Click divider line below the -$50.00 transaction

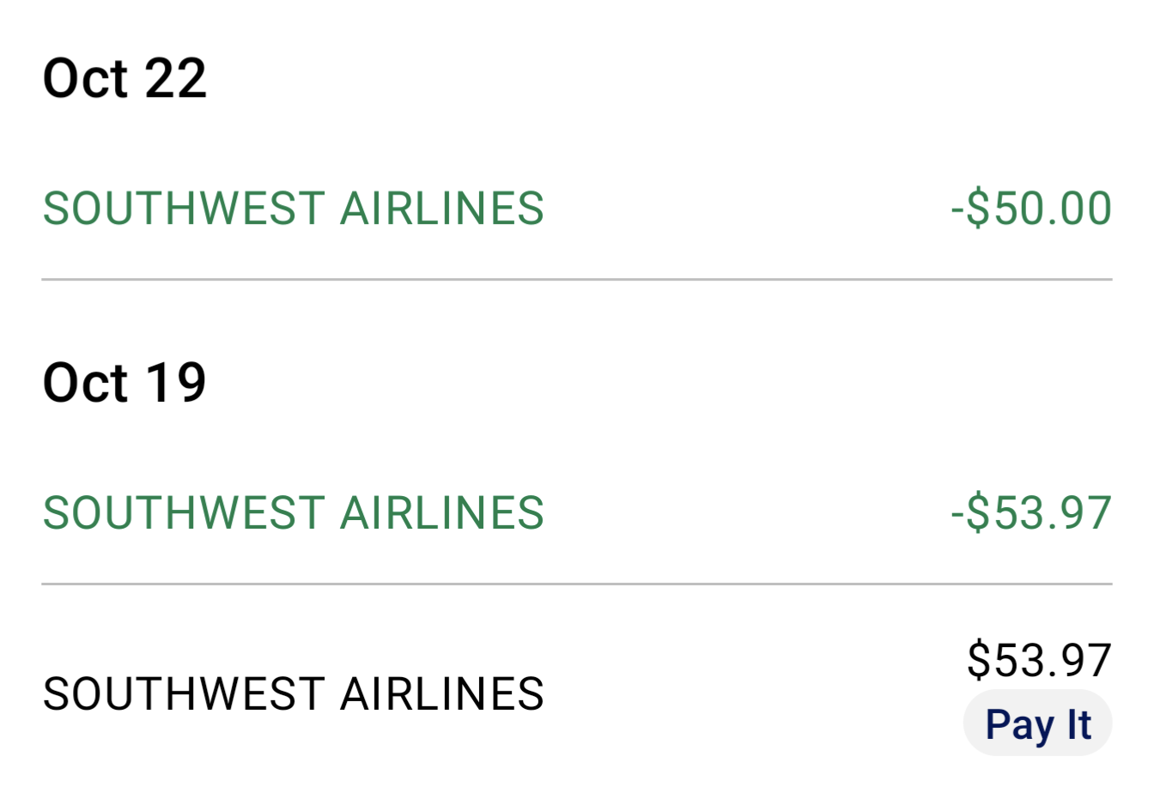click(x=577, y=280)
